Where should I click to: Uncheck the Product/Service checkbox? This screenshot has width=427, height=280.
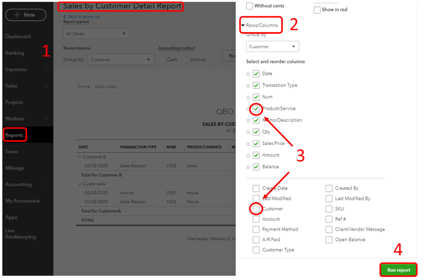point(256,109)
